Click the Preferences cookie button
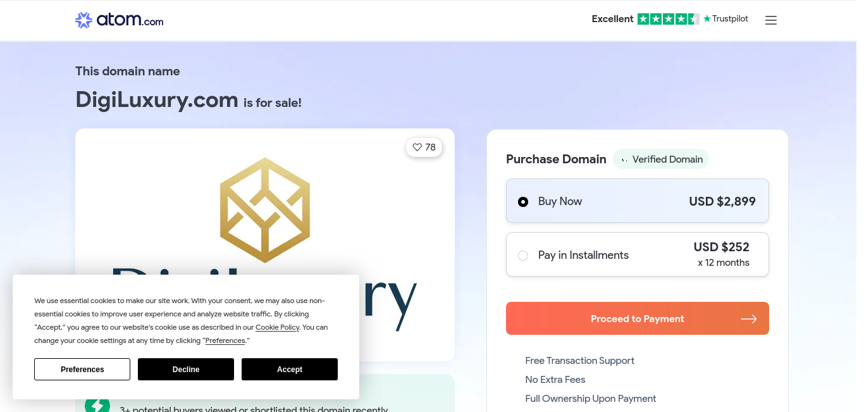The height and width of the screenshot is (412, 864). (82, 369)
